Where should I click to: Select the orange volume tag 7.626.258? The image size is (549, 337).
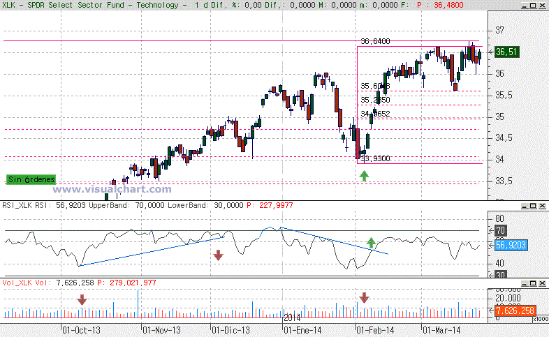(515, 310)
